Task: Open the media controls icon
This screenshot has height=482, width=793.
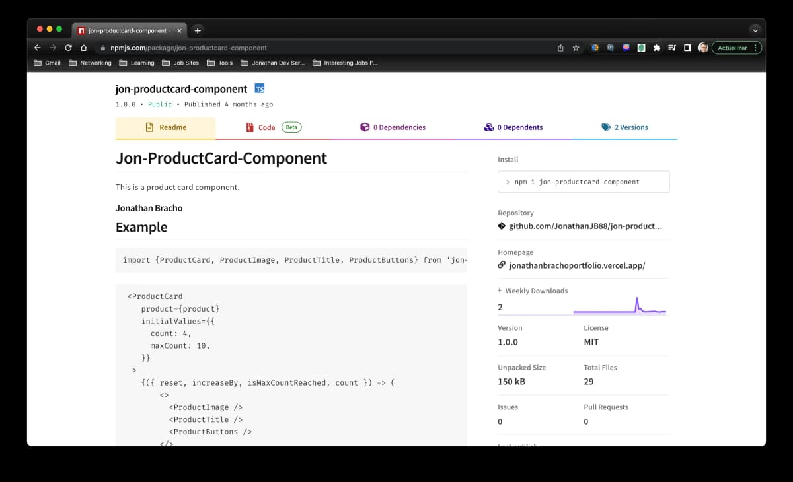Action: tap(672, 48)
